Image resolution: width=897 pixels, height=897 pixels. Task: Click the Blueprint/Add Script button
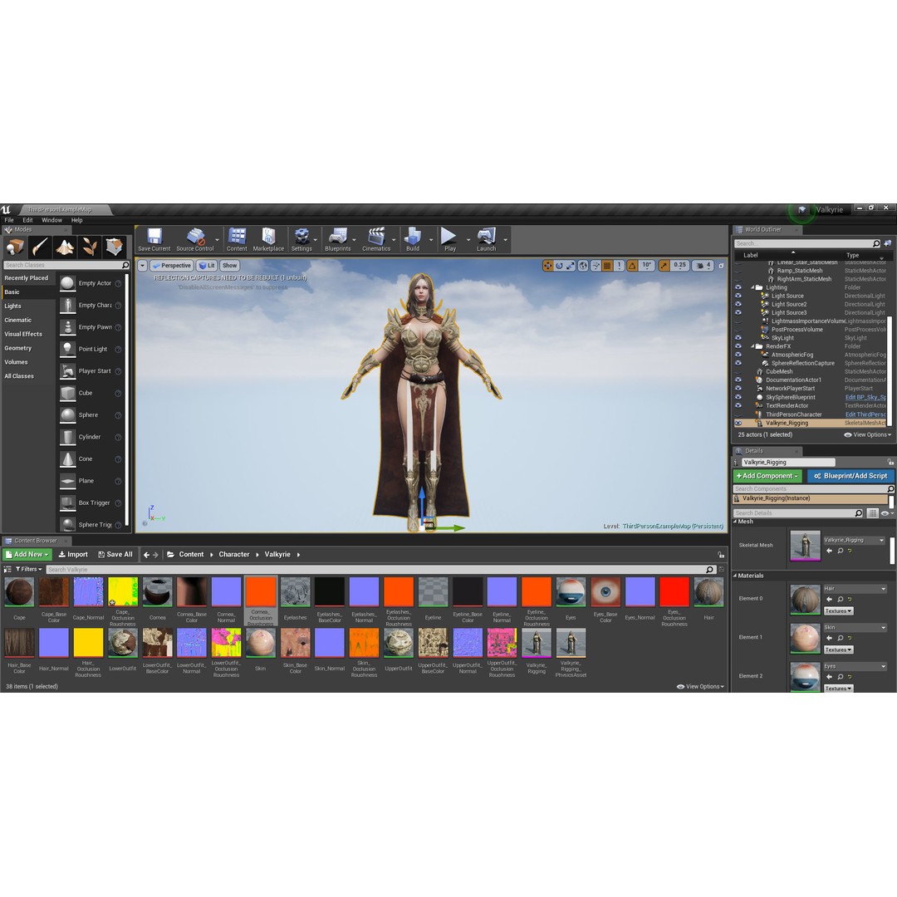(850, 476)
